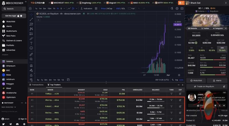Select the 15m timeframe
229x126 pixels.
(x=50, y=9)
